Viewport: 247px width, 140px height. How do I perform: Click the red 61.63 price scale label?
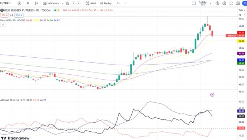coord(241,32)
